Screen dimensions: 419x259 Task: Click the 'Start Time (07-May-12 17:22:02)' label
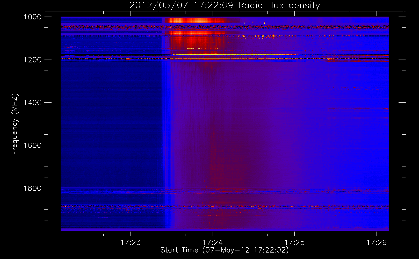tap(224, 250)
